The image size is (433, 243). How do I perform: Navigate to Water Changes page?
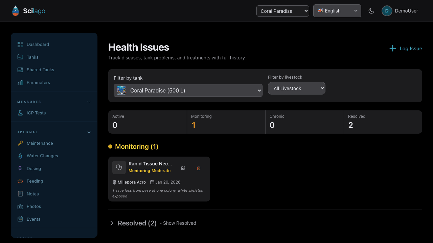pyautogui.click(x=54, y=156)
